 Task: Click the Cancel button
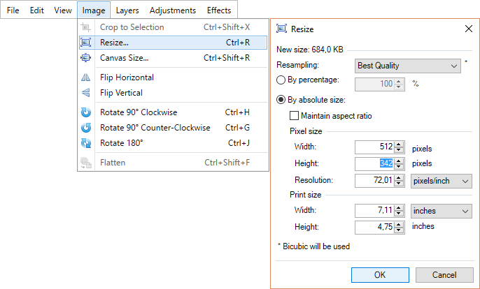click(x=444, y=275)
